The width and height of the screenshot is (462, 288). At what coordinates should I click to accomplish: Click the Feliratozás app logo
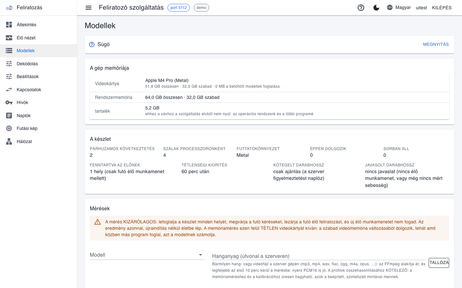(9, 8)
